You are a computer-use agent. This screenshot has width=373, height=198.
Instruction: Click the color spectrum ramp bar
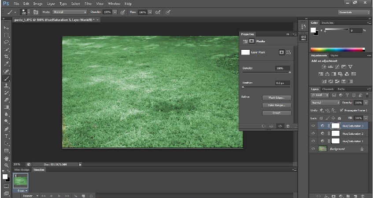[x=337, y=50]
